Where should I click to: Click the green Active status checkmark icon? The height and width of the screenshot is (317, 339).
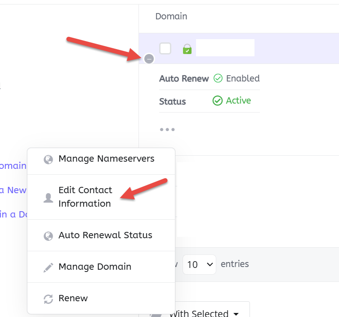point(218,101)
